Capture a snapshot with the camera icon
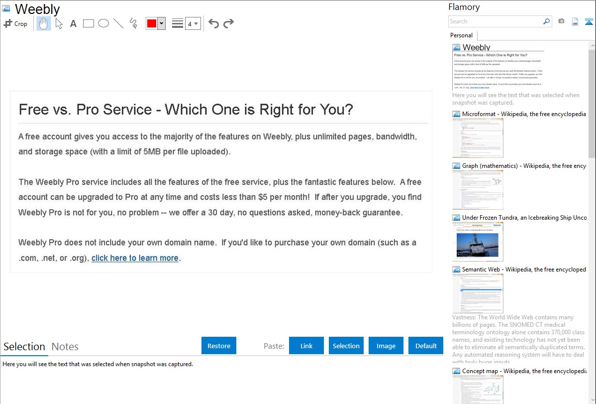Screen dimensions: 596x404 click(561, 21)
